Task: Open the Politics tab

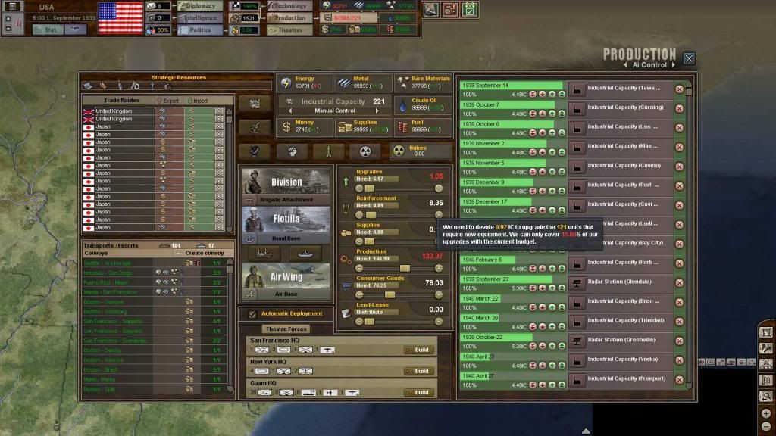Action: click(x=200, y=30)
